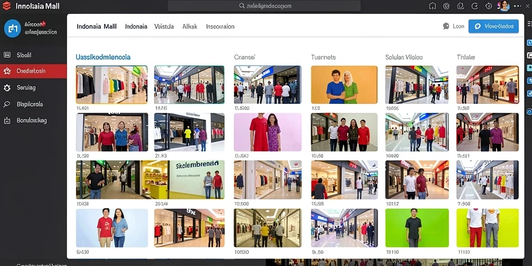Click the home icon in top bar
The width and height of the screenshot is (532, 266).
click(x=432, y=6)
